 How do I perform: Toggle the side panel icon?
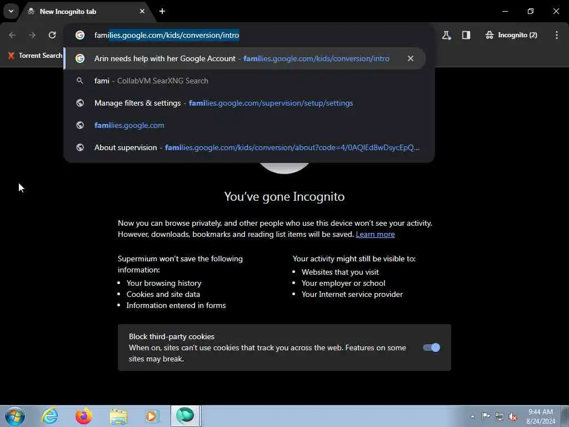[466, 35]
